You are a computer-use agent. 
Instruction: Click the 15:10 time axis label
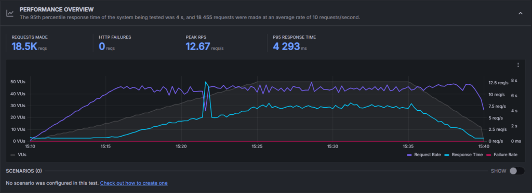click(30, 146)
